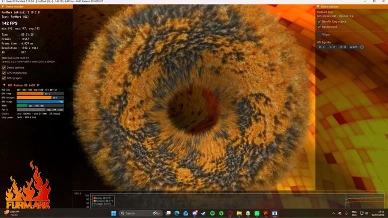Click the 142 FPS readout
The image size is (388, 218).
pyautogui.click(x=9, y=23)
